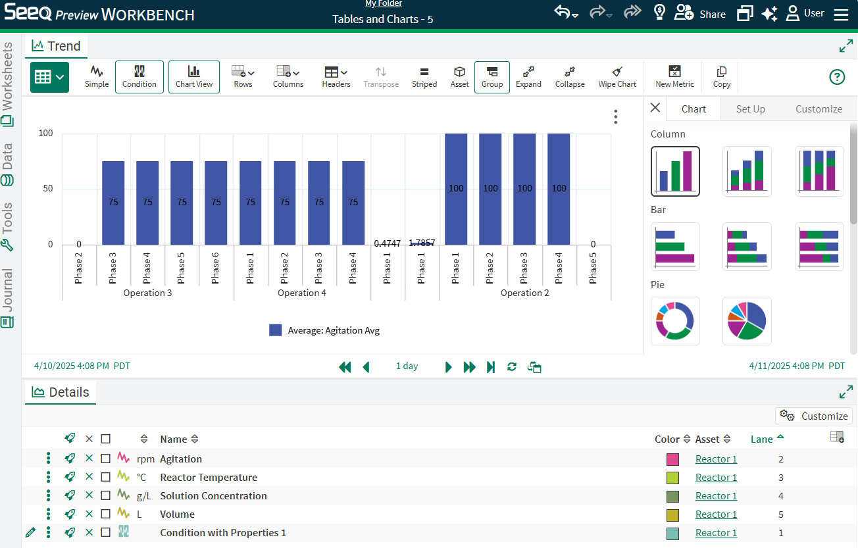Switch to the Set Up tab
The image size is (858, 548).
click(750, 109)
